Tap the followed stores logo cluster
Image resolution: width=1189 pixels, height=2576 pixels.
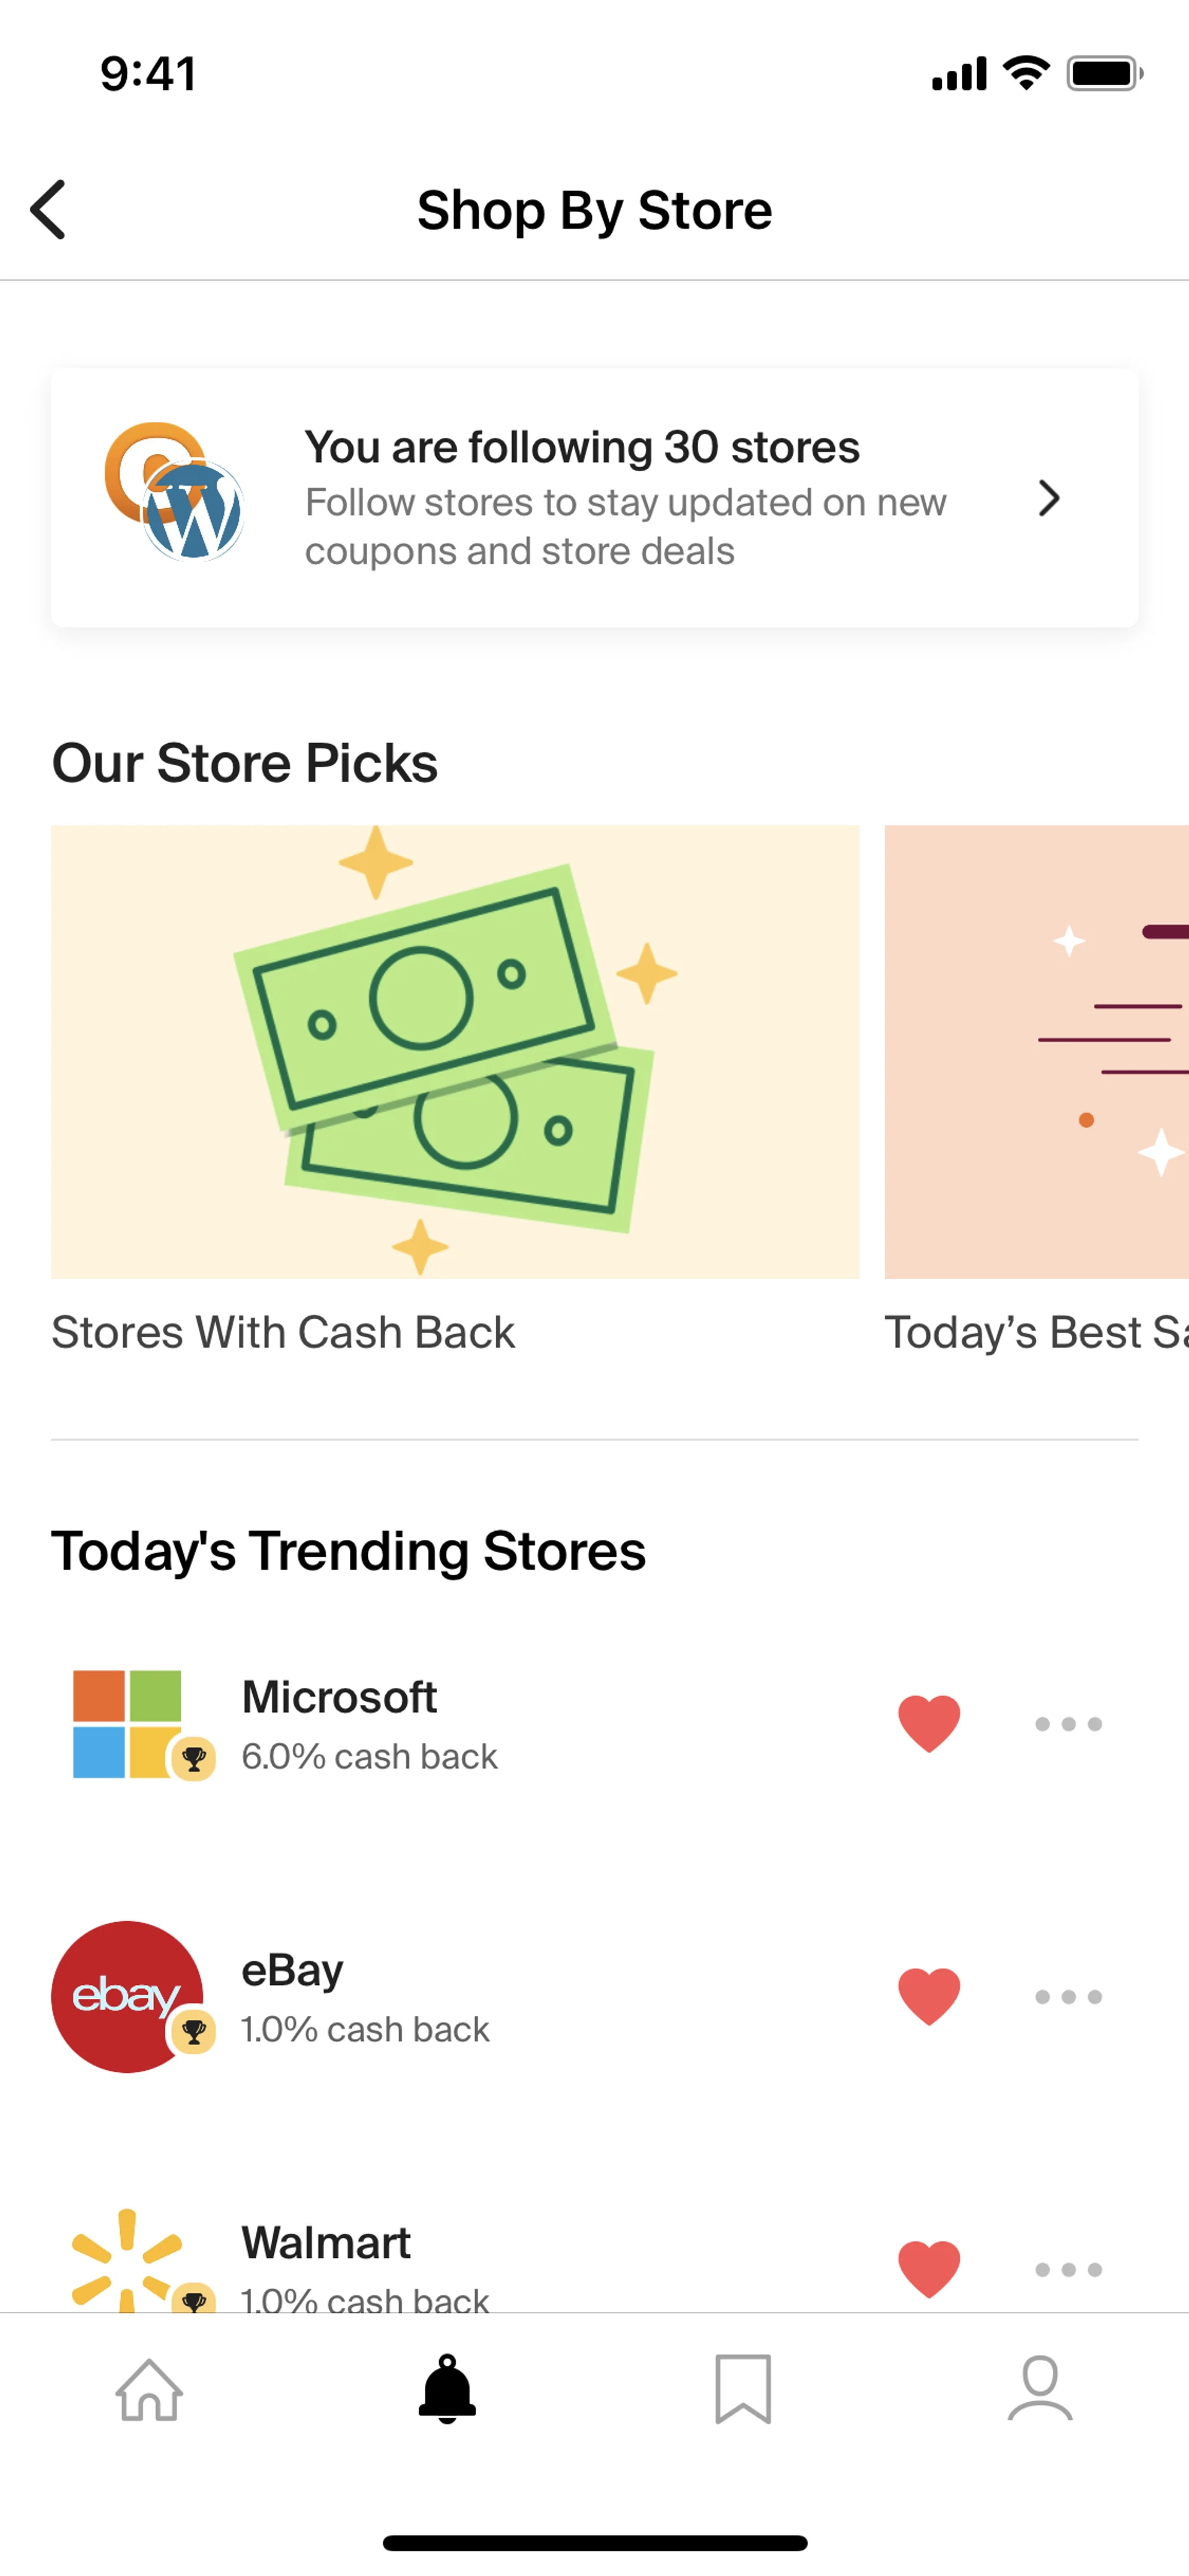coord(174,492)
